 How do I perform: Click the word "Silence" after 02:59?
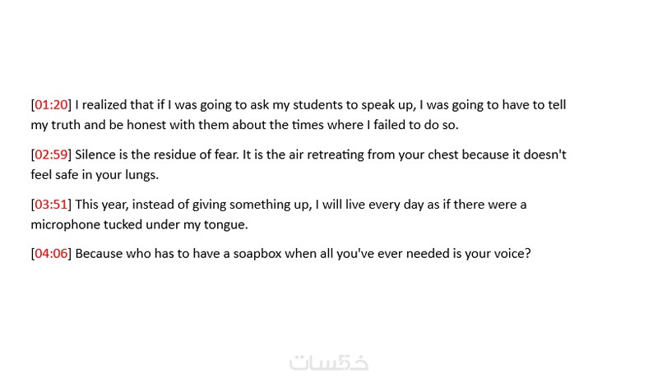(96, 154)
